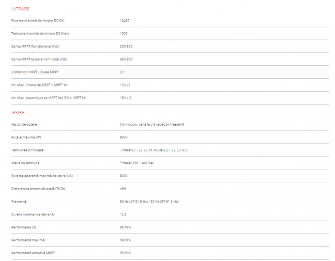335x261 pixels.
Task: Click the IEȘIRE section heading
Action: point(18,112)
